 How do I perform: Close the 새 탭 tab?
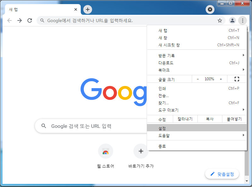tap(76, 9)
